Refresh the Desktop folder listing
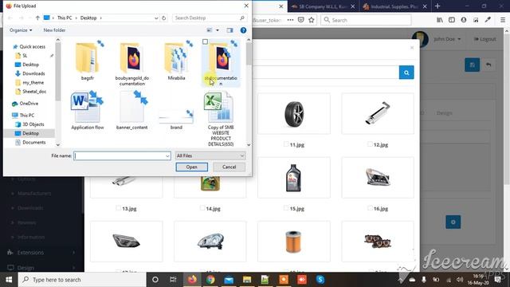510x287 pixels. 164,18
